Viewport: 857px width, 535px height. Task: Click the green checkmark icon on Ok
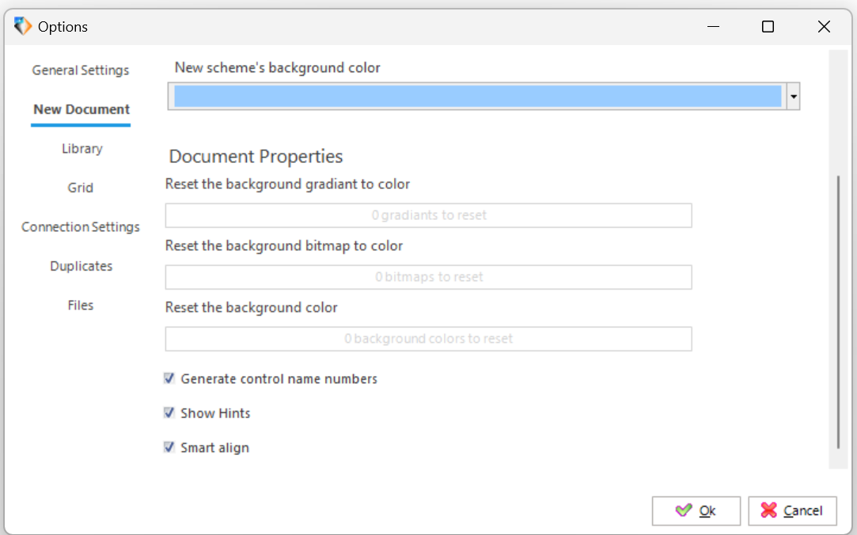pyautogui.click(x=683, y=510)
